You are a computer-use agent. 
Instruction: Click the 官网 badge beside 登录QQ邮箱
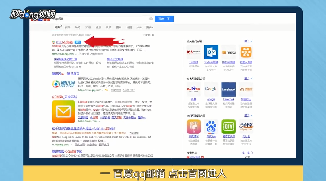(78, 42)
